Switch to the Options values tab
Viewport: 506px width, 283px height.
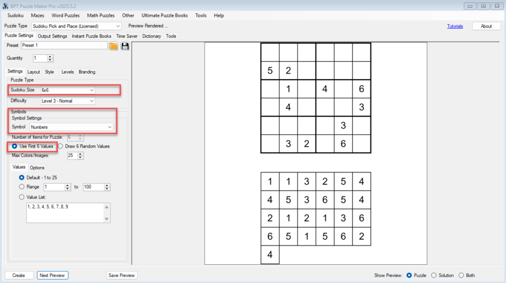[37, 168]
